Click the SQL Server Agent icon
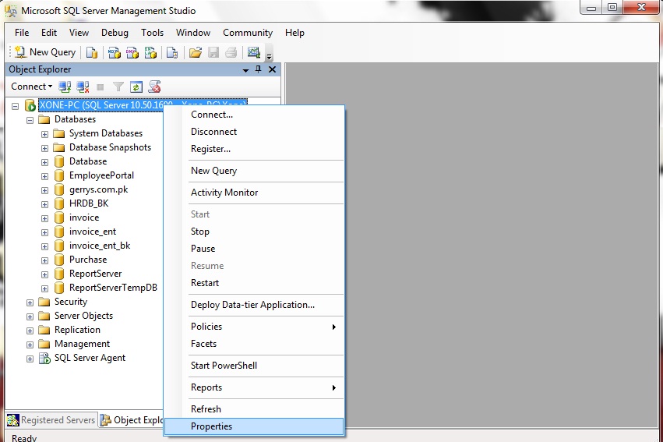663x442 pixels. (x=44, y=359)
